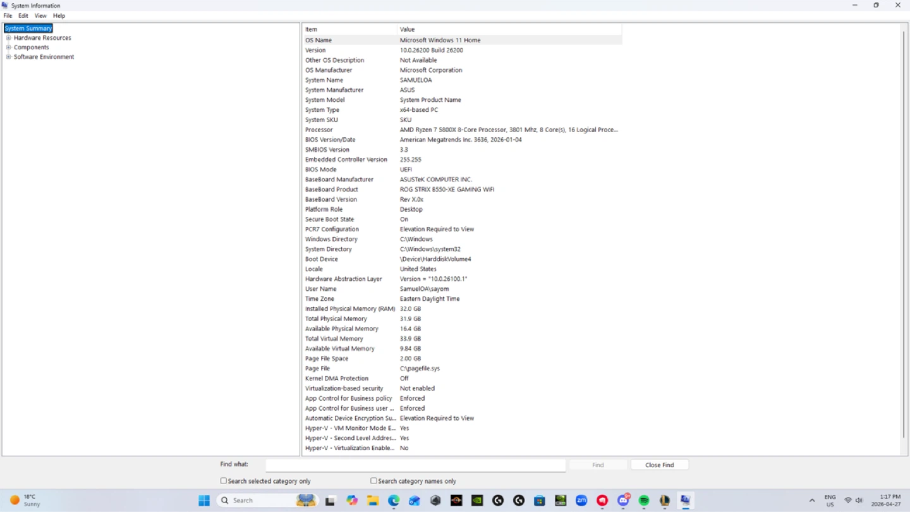Click the 'C:\pagefile.sys' value

[420, 369]
